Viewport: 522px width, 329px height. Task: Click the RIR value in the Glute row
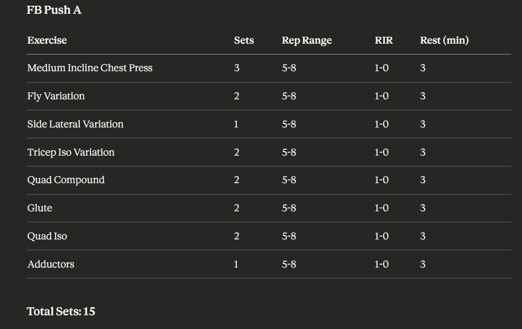pyautogui.click(x=381, y=208)
